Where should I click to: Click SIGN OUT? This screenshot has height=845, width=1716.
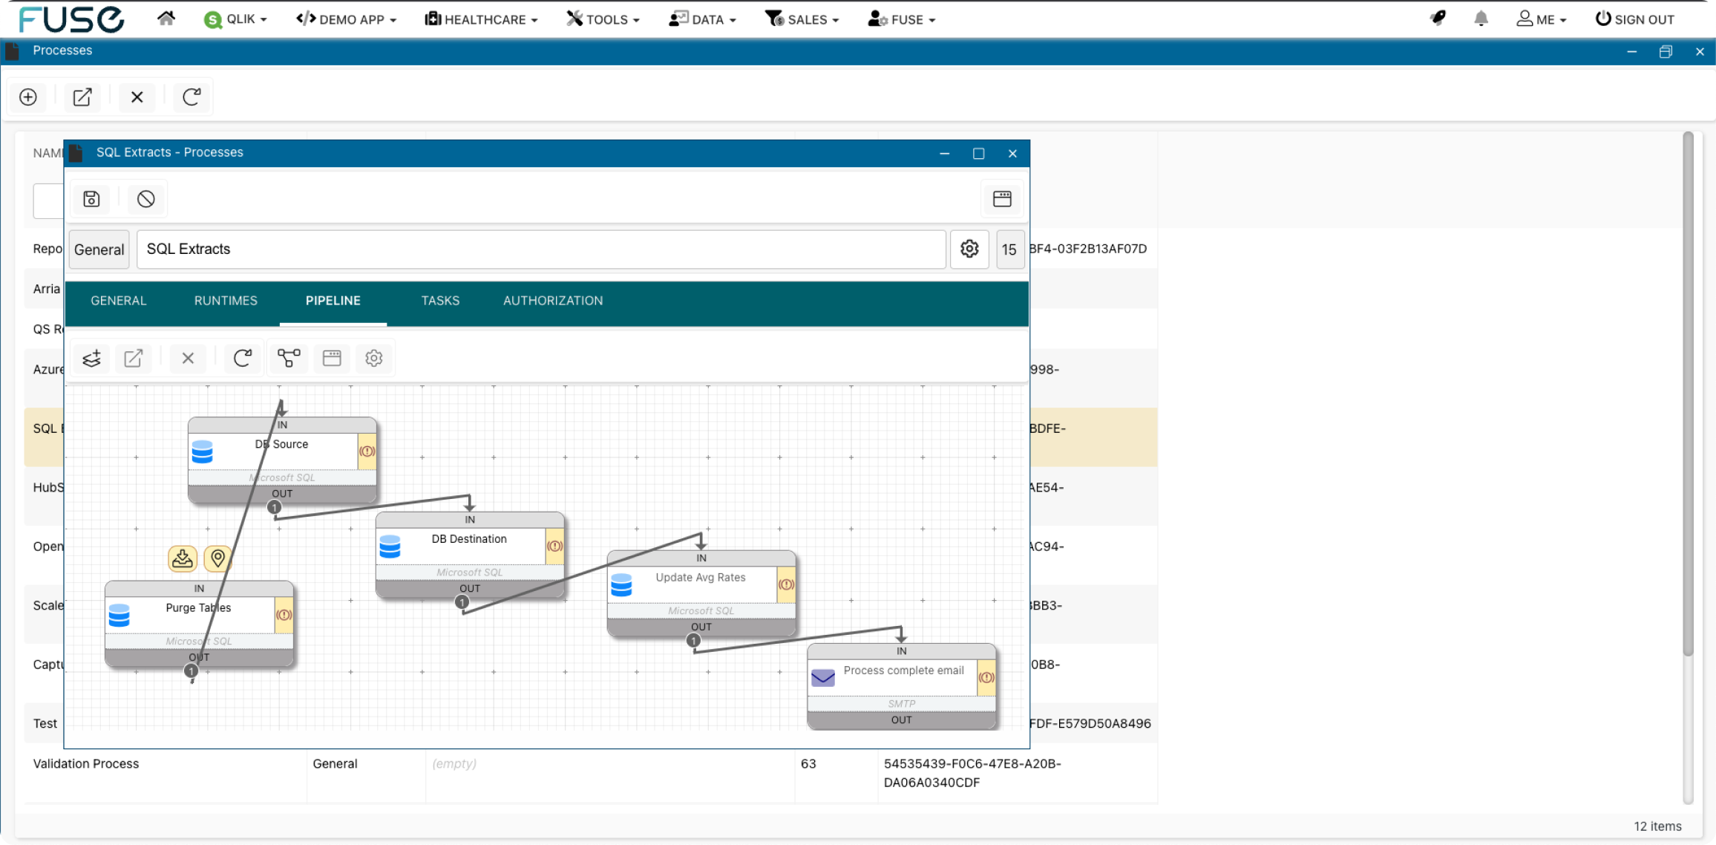(x=1635, y=19)
